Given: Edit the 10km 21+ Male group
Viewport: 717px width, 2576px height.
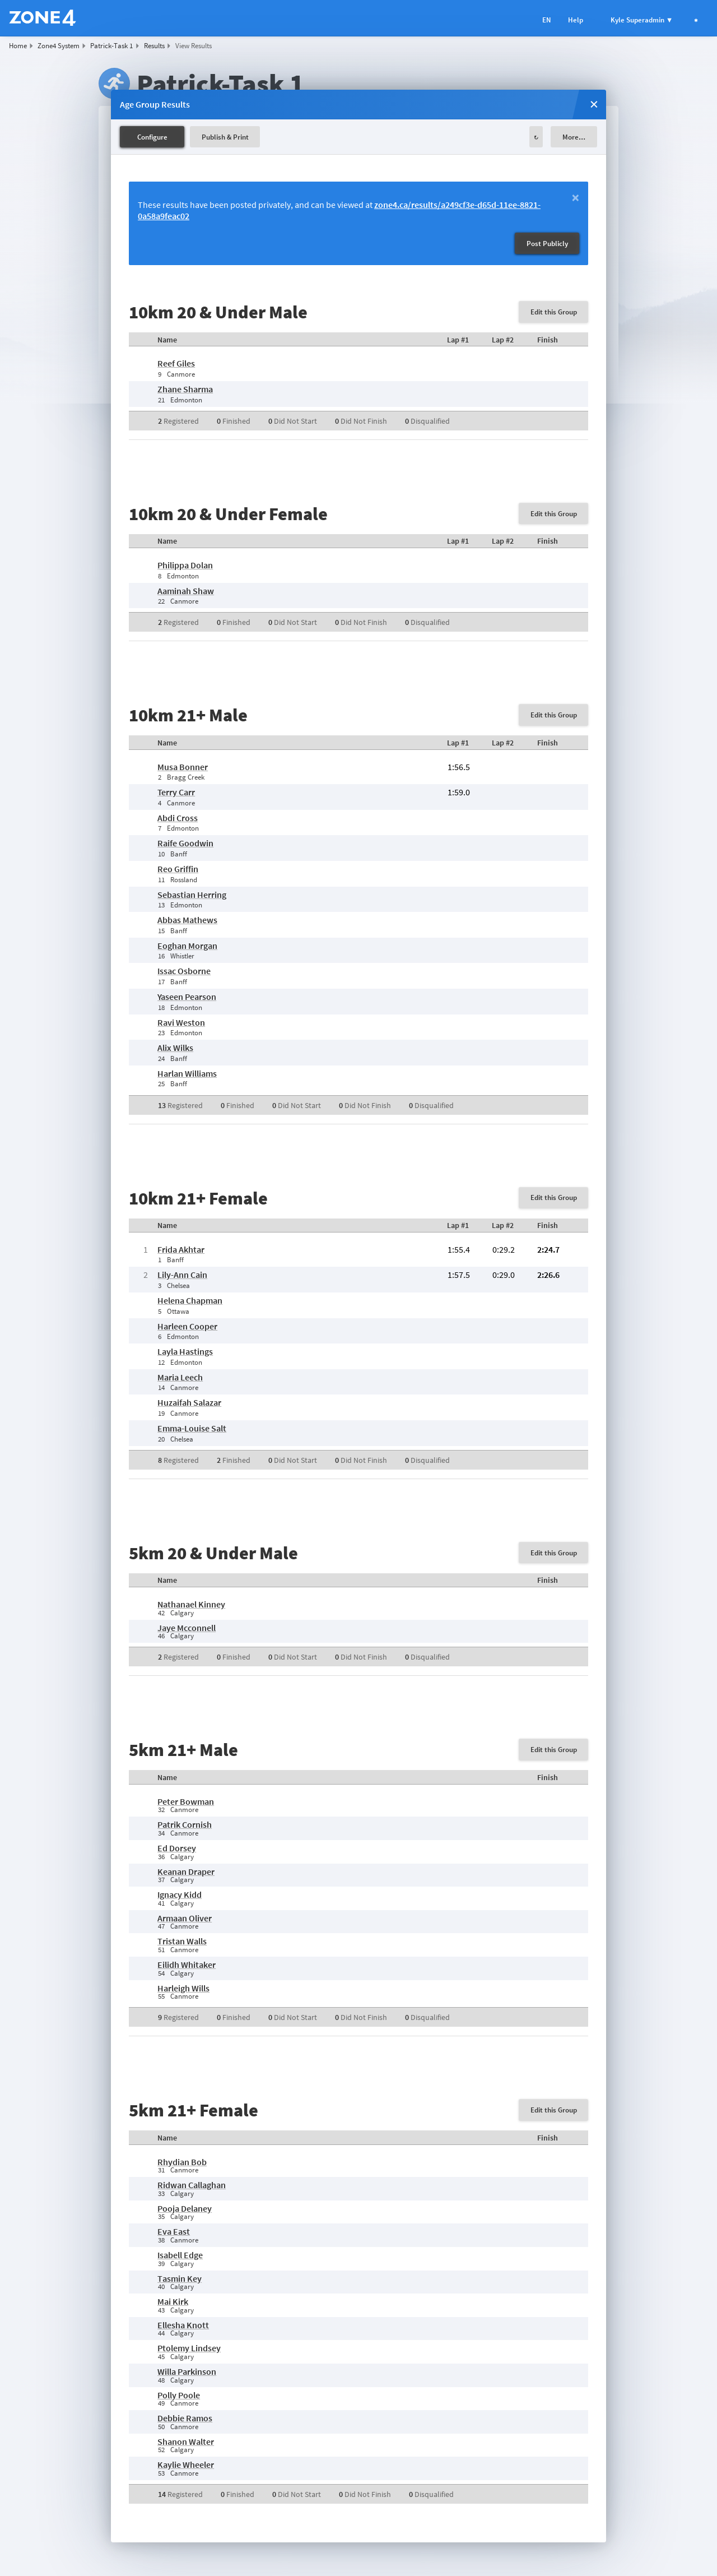Looking at the screenshot, I should click(553, 715).
